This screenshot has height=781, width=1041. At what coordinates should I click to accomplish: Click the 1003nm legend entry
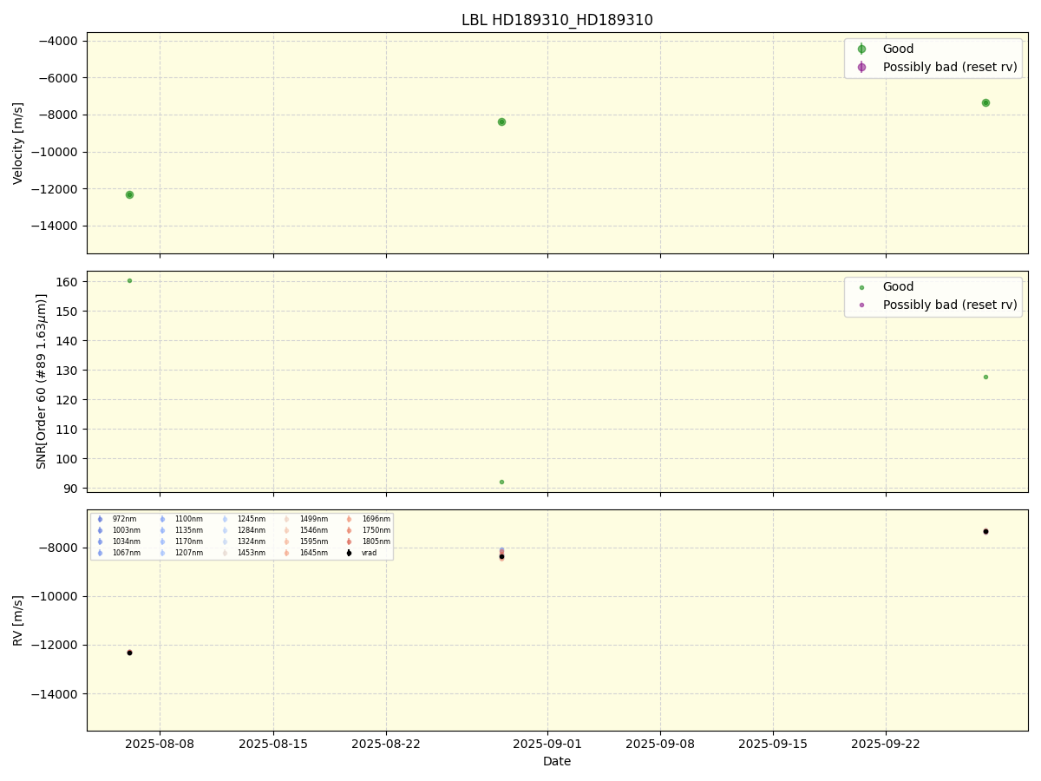(x=126, y=530)
